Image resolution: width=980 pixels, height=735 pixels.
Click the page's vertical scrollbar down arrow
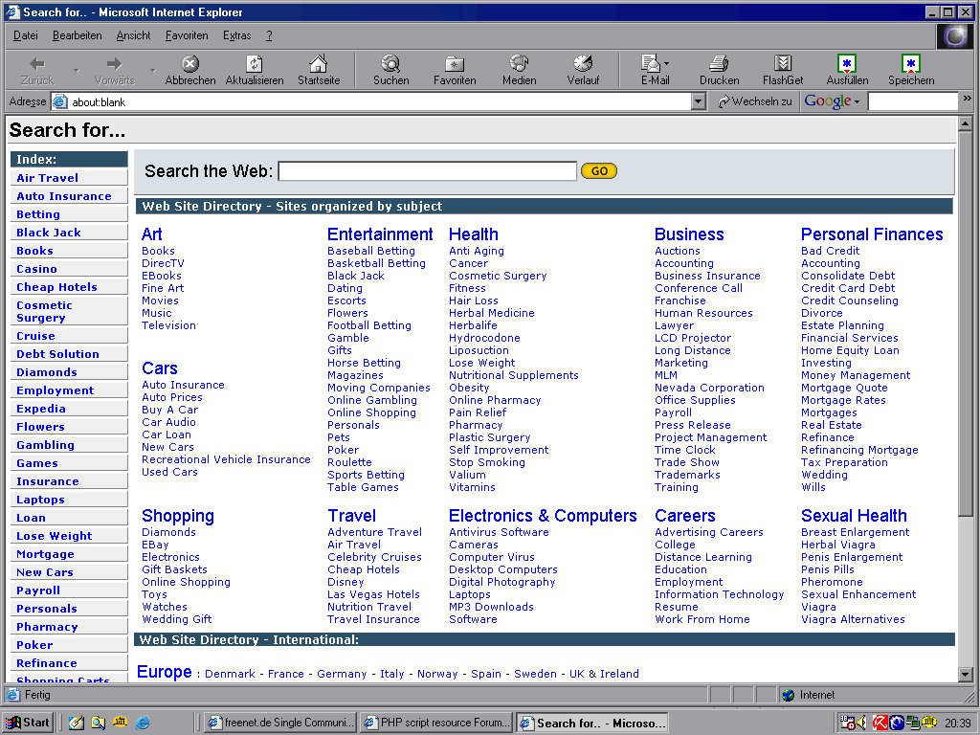(965, 676)
